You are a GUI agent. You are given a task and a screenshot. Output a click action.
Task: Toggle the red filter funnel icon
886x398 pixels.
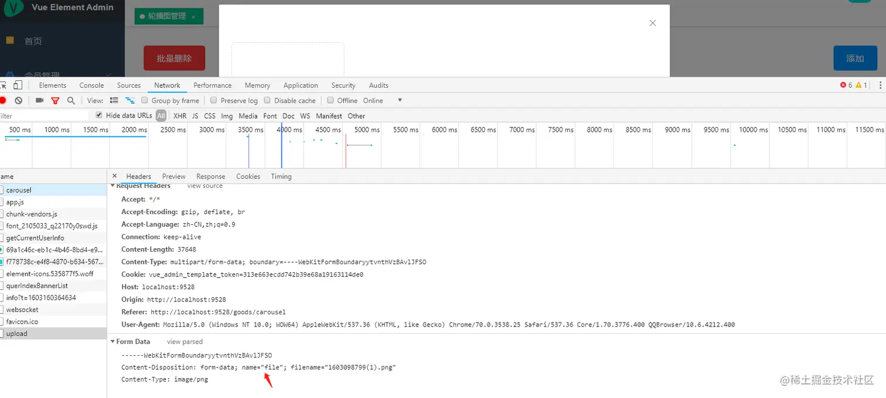56,101
